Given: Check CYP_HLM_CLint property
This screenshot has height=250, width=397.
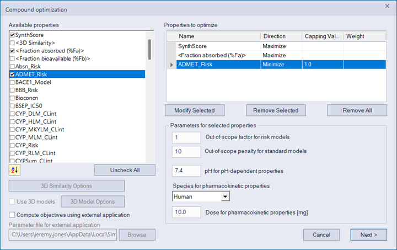Looking at the screenshot, I should coord(12,121).
